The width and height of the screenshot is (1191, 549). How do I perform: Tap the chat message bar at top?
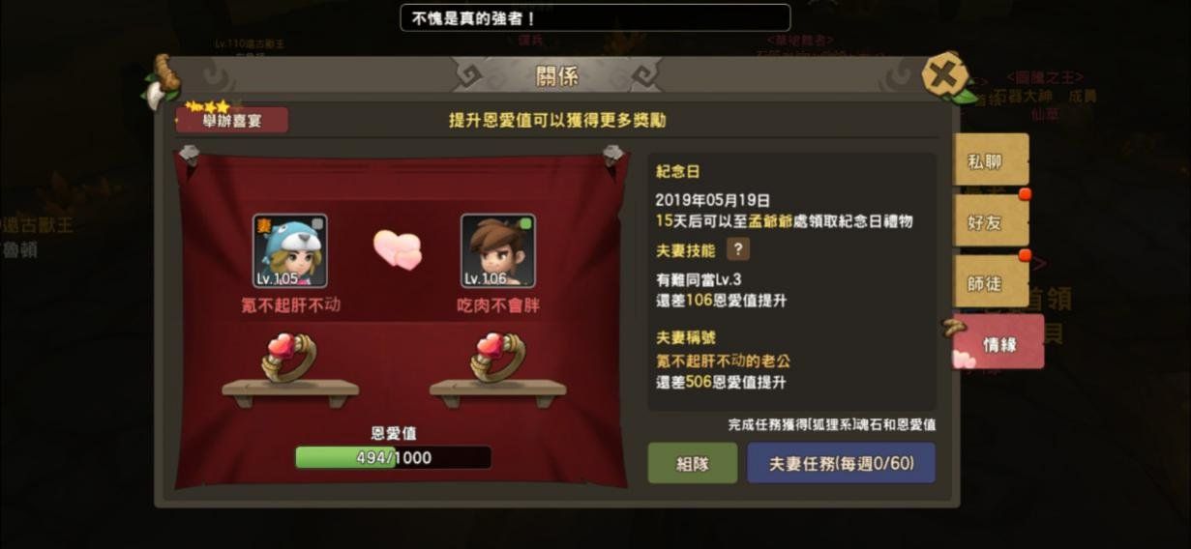pyautogui.click(x=595, y=17)
